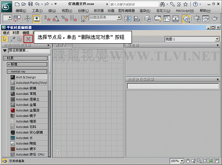
Task: Open the Rendered Frame Window icon
Action: pyautogui.click(x=206, y=19)
